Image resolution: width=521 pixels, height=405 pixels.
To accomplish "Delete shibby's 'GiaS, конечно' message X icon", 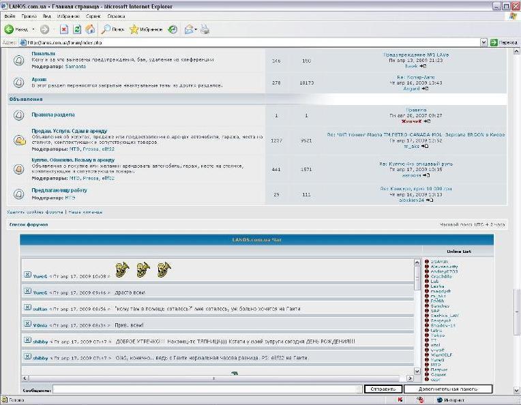I will point(27,357).
